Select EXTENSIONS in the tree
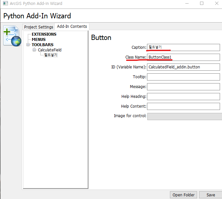This screenshot has width=222, height=199. [x=44, y=34]
